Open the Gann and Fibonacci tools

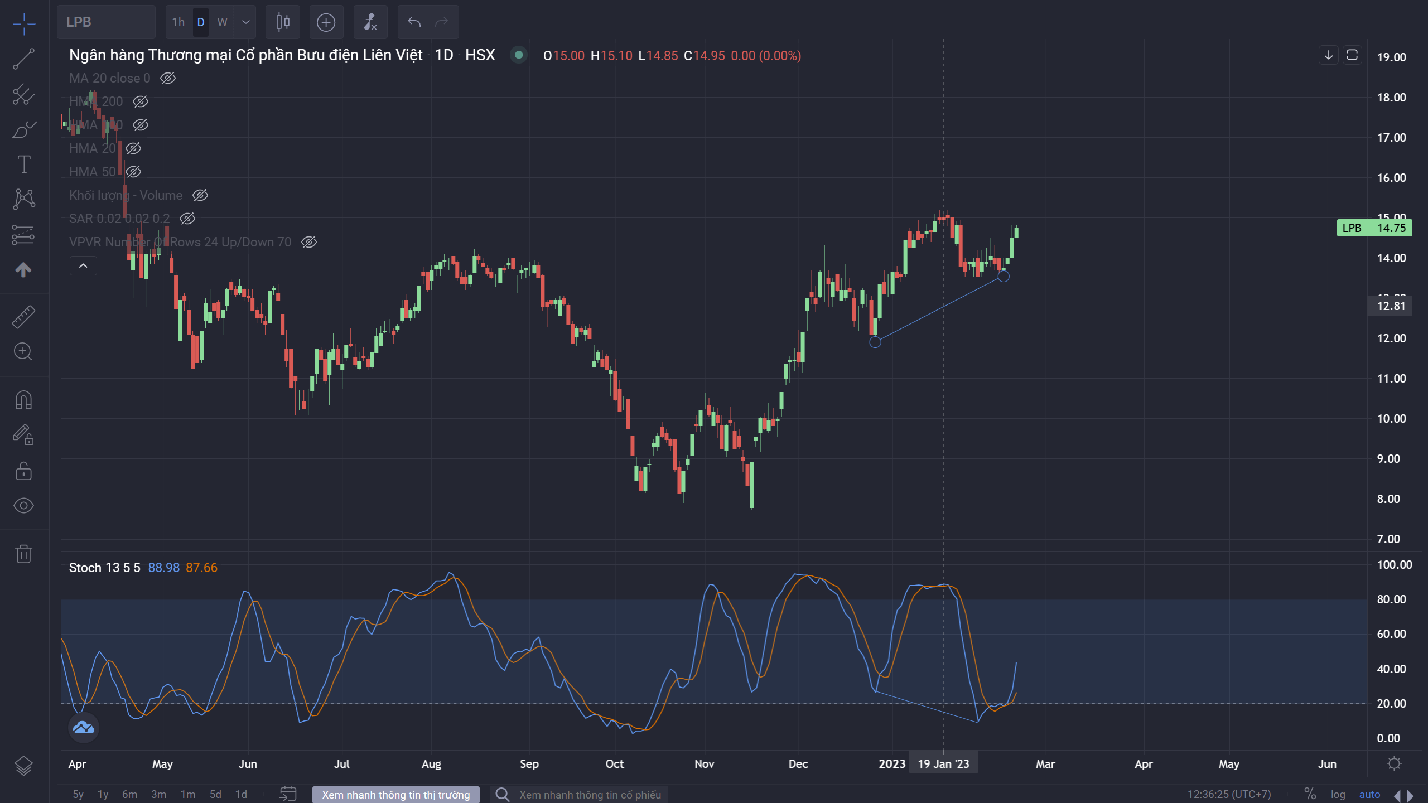(x=24, y=94)
